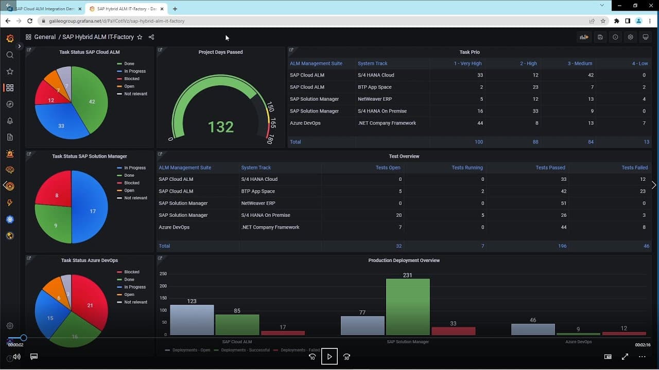Open the Task Status Azure DevOps panel menu
Image resolution: width=659 pixels, height=370 pixels.
pyautogui.click(x=90, y=261)
